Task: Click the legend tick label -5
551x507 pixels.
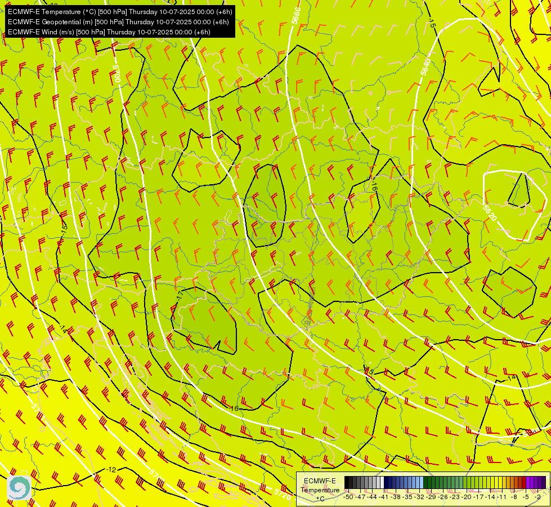Action: click(526, 497)
